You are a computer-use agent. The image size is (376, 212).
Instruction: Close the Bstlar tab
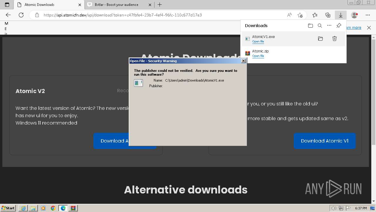(x=150, y=5)
